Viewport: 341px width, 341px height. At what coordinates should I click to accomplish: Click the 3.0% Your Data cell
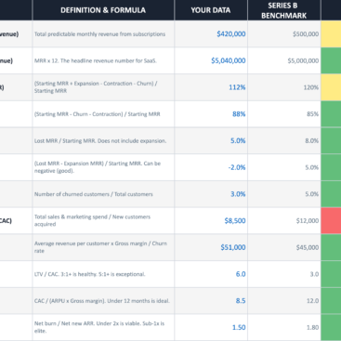tap(211, 194)
